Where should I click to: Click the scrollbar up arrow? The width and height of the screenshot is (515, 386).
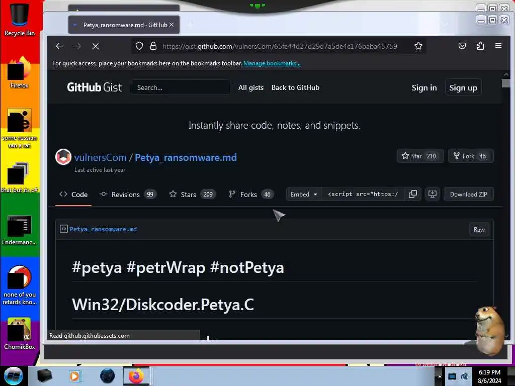(506, 74)
